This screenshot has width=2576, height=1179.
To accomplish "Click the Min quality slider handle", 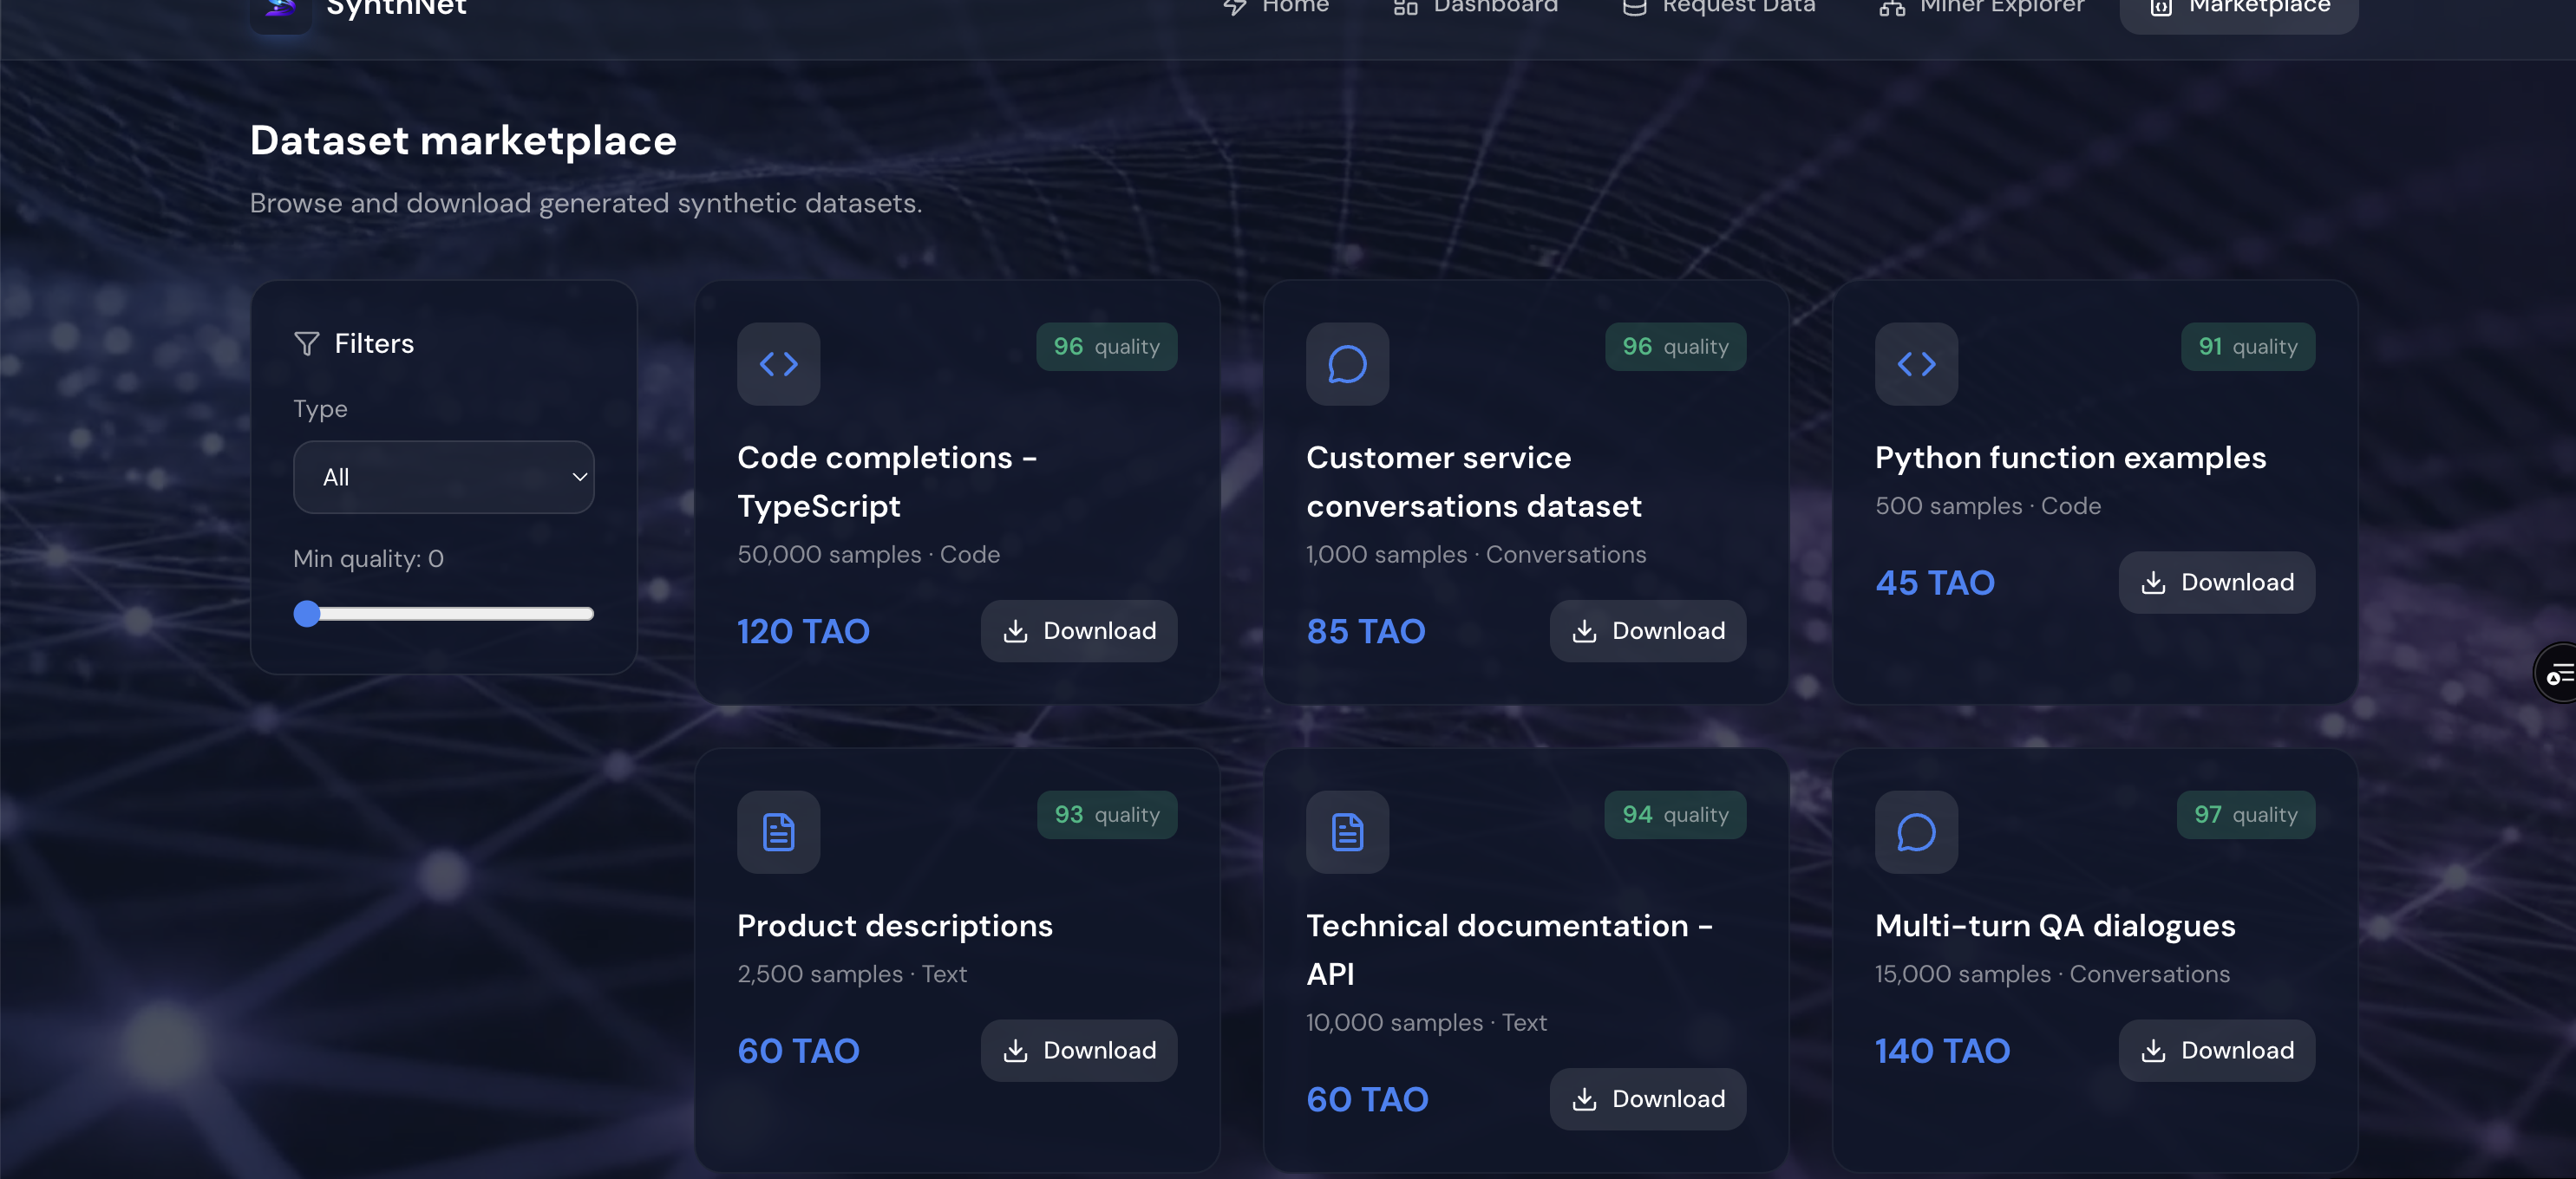I will coord(307,614).
